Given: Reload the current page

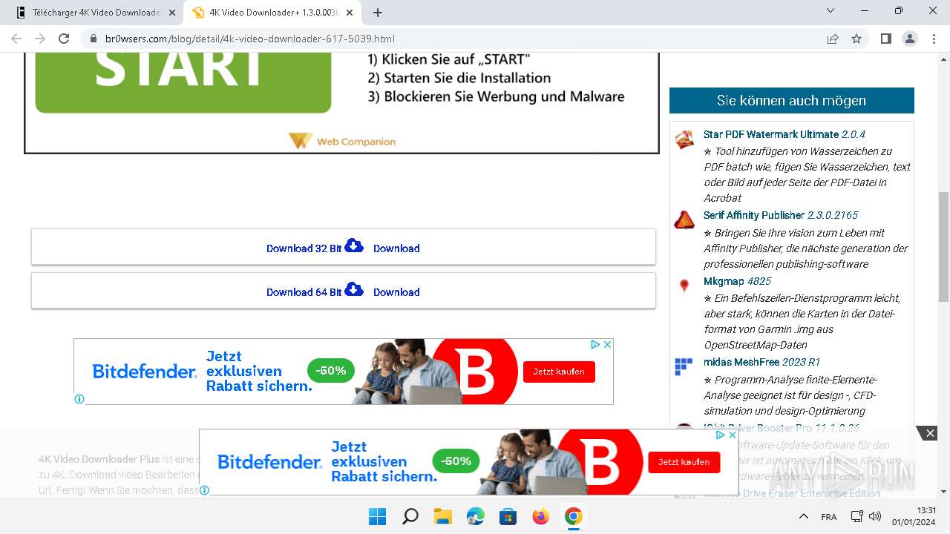Looking at the screenshot, I should pos(64,39).
